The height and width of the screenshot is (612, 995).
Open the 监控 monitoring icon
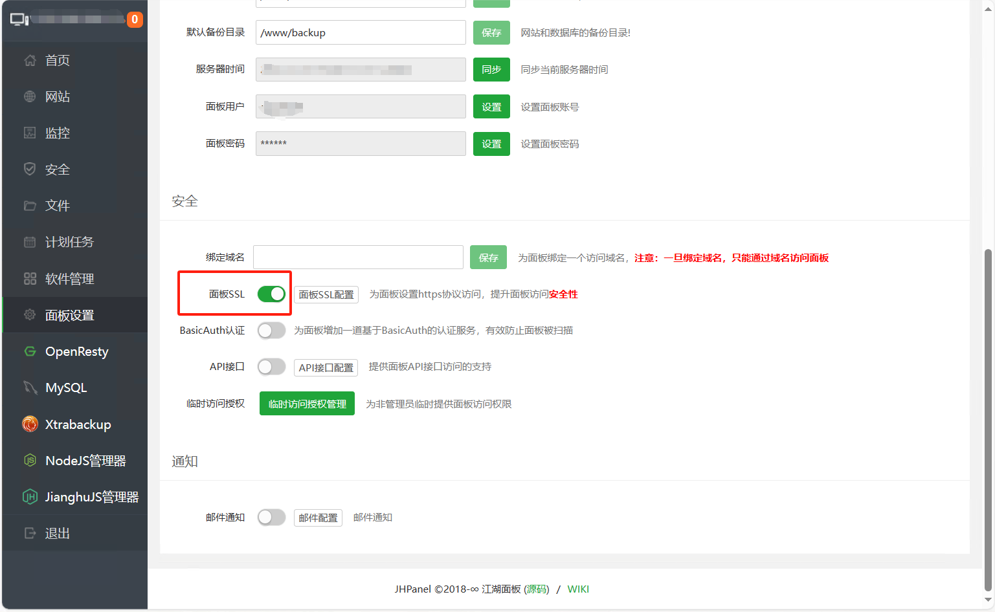[30, 133]
